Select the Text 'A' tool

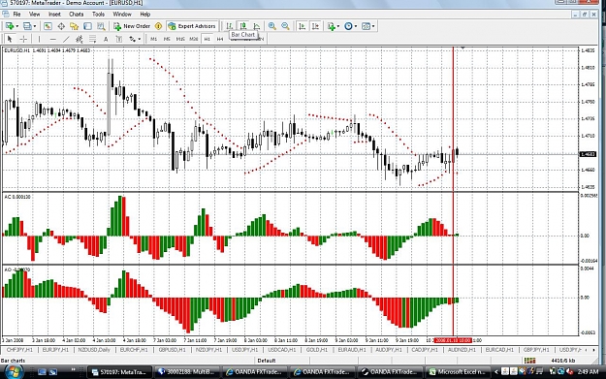click(x=106, y=39)
